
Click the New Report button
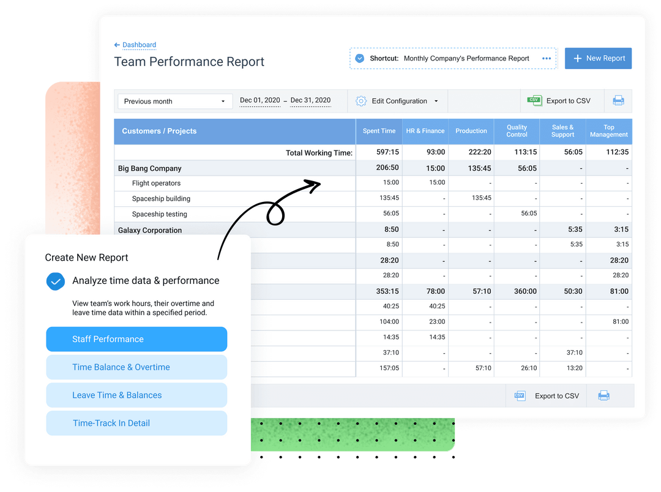click(598, 58)
